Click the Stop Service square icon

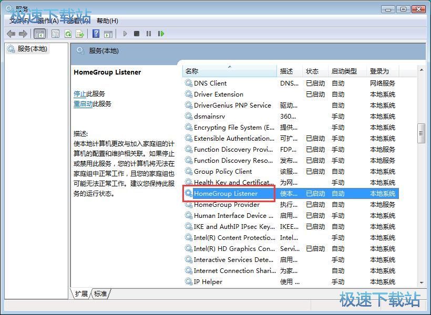pos(137,34)
